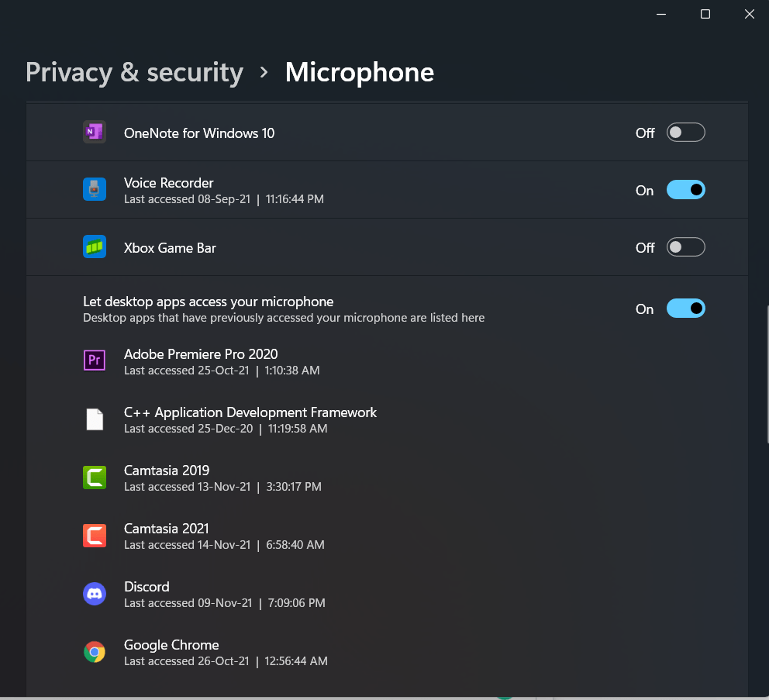
Task: Enable Xbox Game Bar microphone toggle
Action: 685,247
